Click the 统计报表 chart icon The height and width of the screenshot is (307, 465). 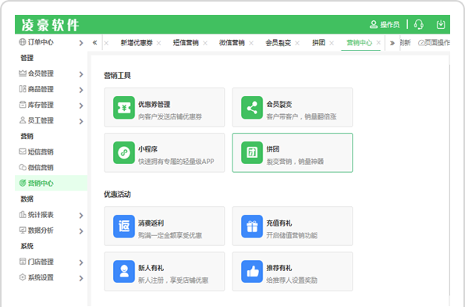(x=23, y=214)
